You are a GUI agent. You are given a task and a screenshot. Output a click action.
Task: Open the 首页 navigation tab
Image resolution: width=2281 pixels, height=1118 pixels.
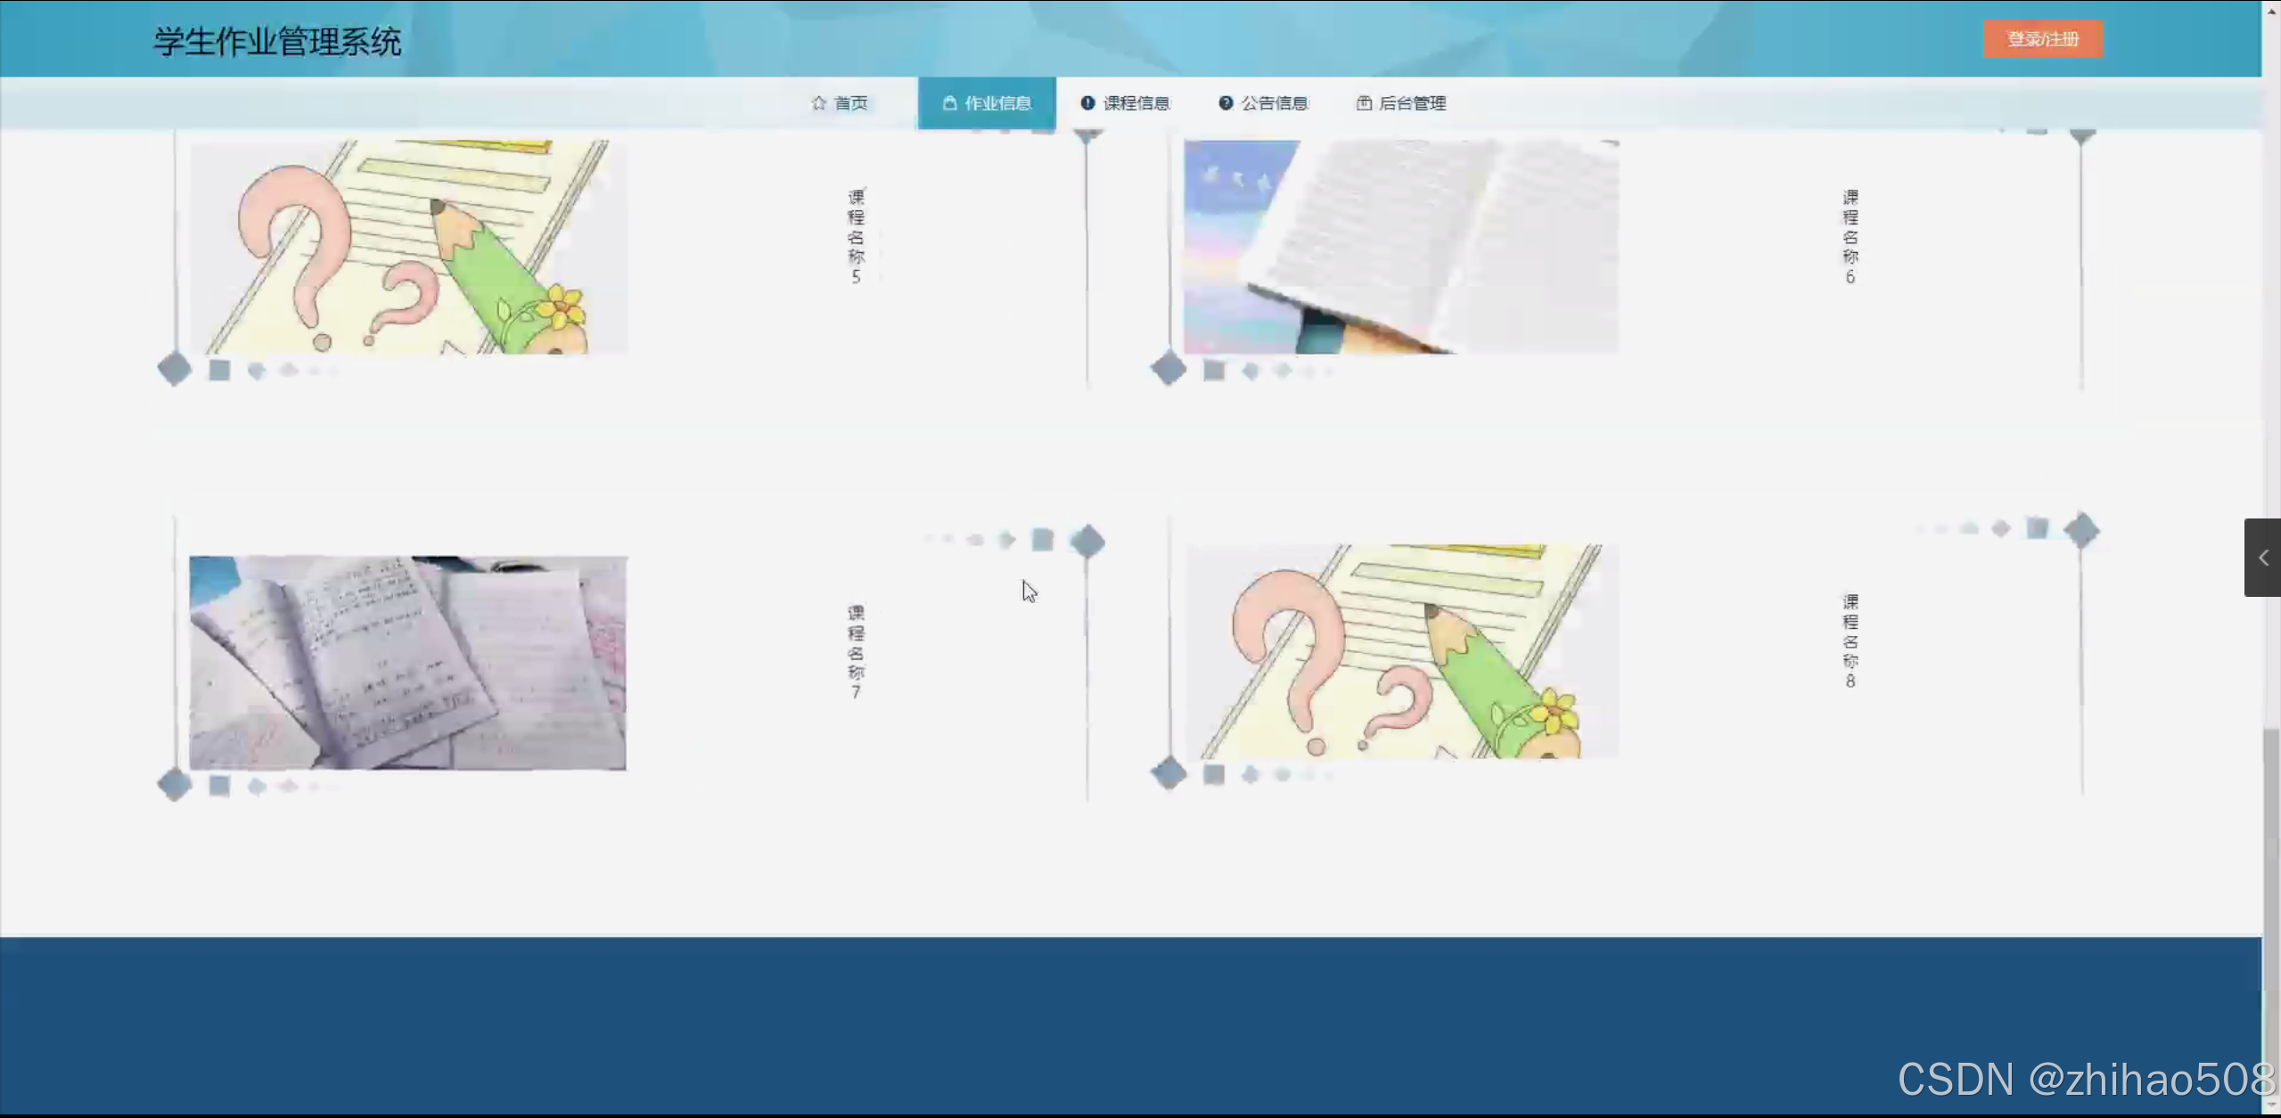pos(849,103)
